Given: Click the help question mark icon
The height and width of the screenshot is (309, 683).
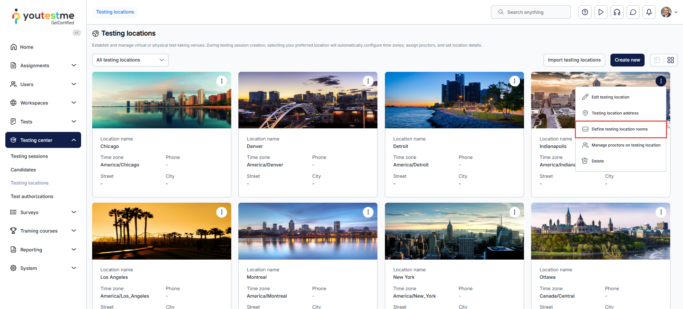Looking at the screenshot, I should click(585, 12).
